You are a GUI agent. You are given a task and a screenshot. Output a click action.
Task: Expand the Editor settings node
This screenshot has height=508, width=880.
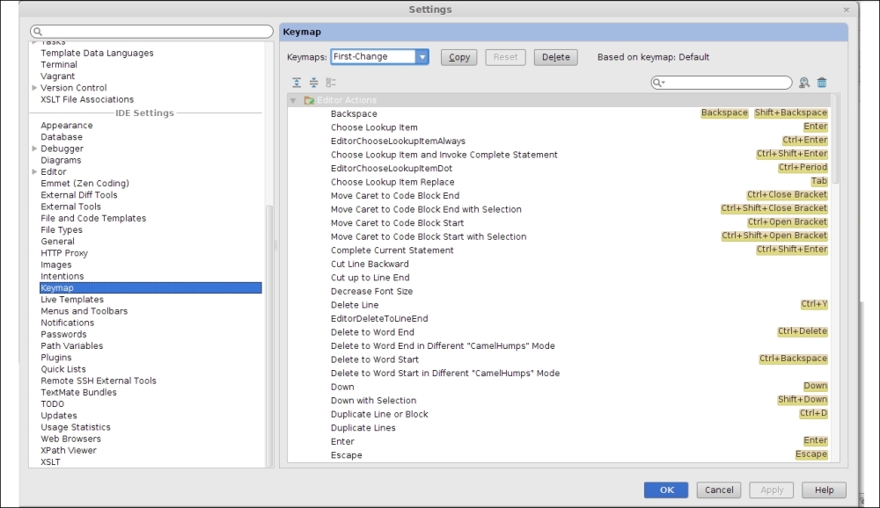34,171
